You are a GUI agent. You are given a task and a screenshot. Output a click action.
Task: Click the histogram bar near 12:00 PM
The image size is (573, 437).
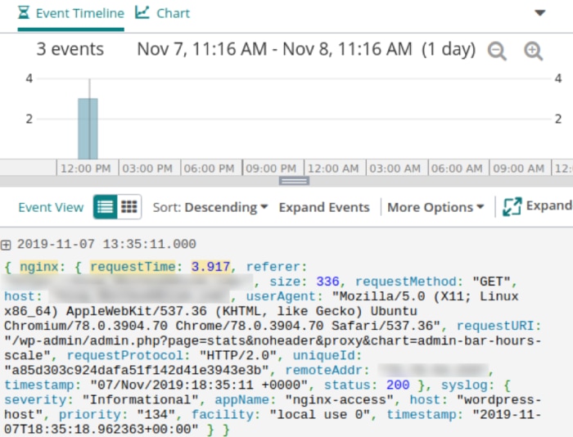88,128
